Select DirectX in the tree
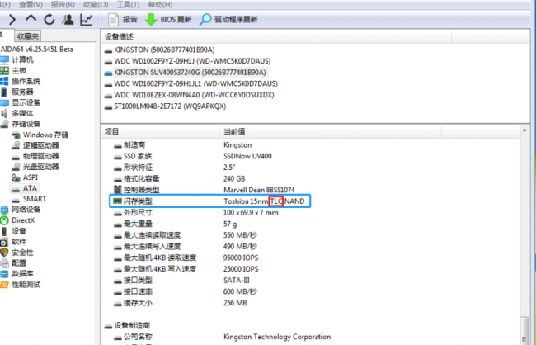Image resolution: width=536 pixels, height=345 pixels. click(17, 220)
